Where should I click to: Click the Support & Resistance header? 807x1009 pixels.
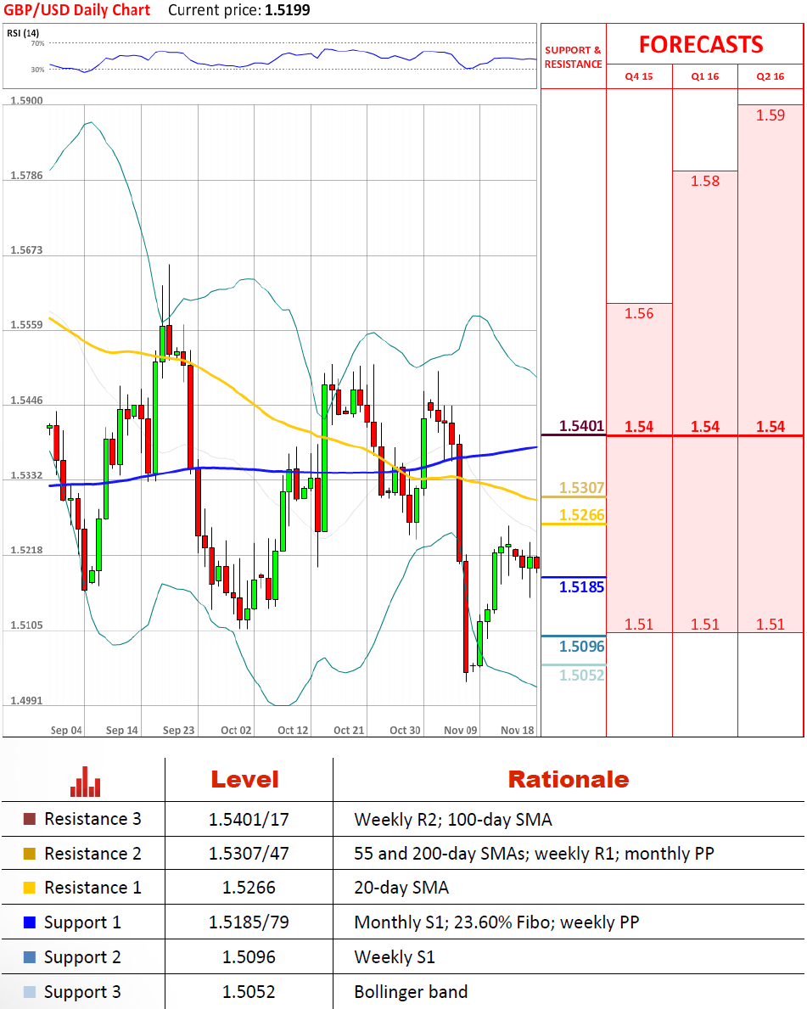574,57
